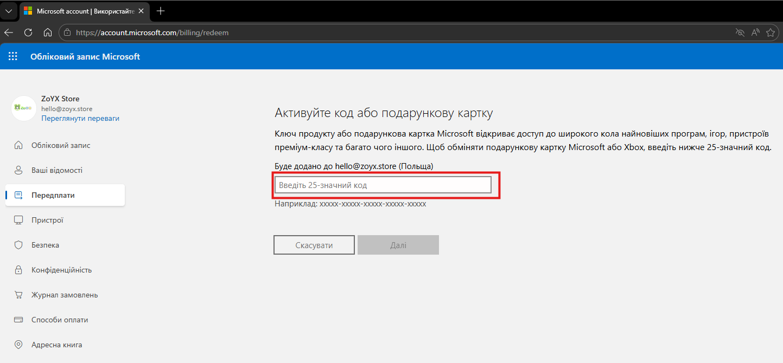Image resolution: width=783 pixels, height=363 pixels.
Task: Click the Далі button
Action: pos(398,245)
